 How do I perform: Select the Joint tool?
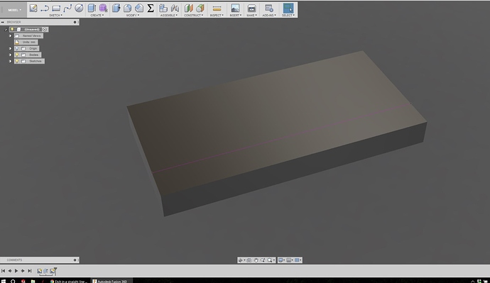pos(175,8)
